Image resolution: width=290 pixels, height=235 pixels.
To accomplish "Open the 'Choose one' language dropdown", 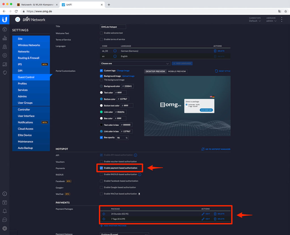I will coord(135,63).
